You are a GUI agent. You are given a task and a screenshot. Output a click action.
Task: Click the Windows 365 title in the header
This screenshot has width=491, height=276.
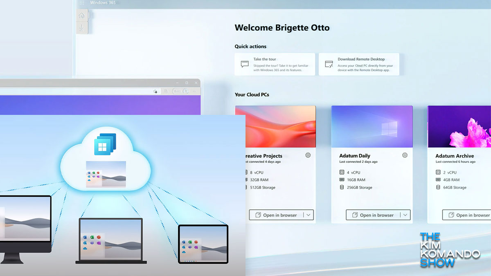[103, 2]
